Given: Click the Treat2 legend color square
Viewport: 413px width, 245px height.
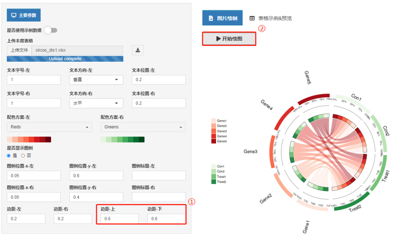Looking at the screenshot, I should coord(214,182).
